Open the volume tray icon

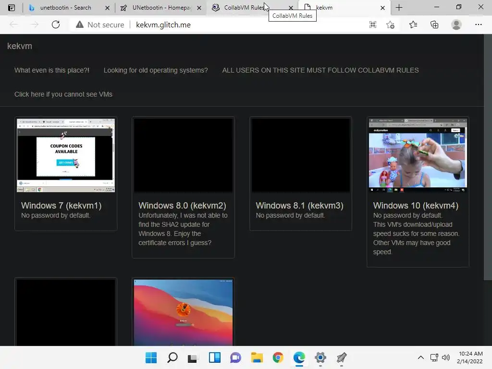[x=446, y=357]
